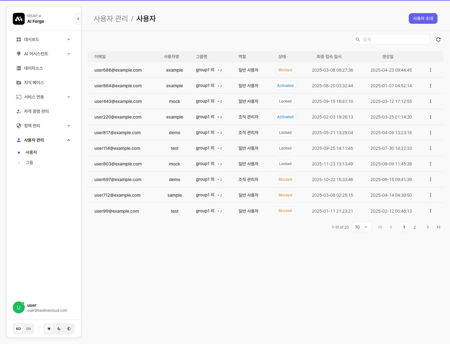Click user@twolinecloud.com account text
The height and width of the screenshot is (344, 450).
click(47, 311)
